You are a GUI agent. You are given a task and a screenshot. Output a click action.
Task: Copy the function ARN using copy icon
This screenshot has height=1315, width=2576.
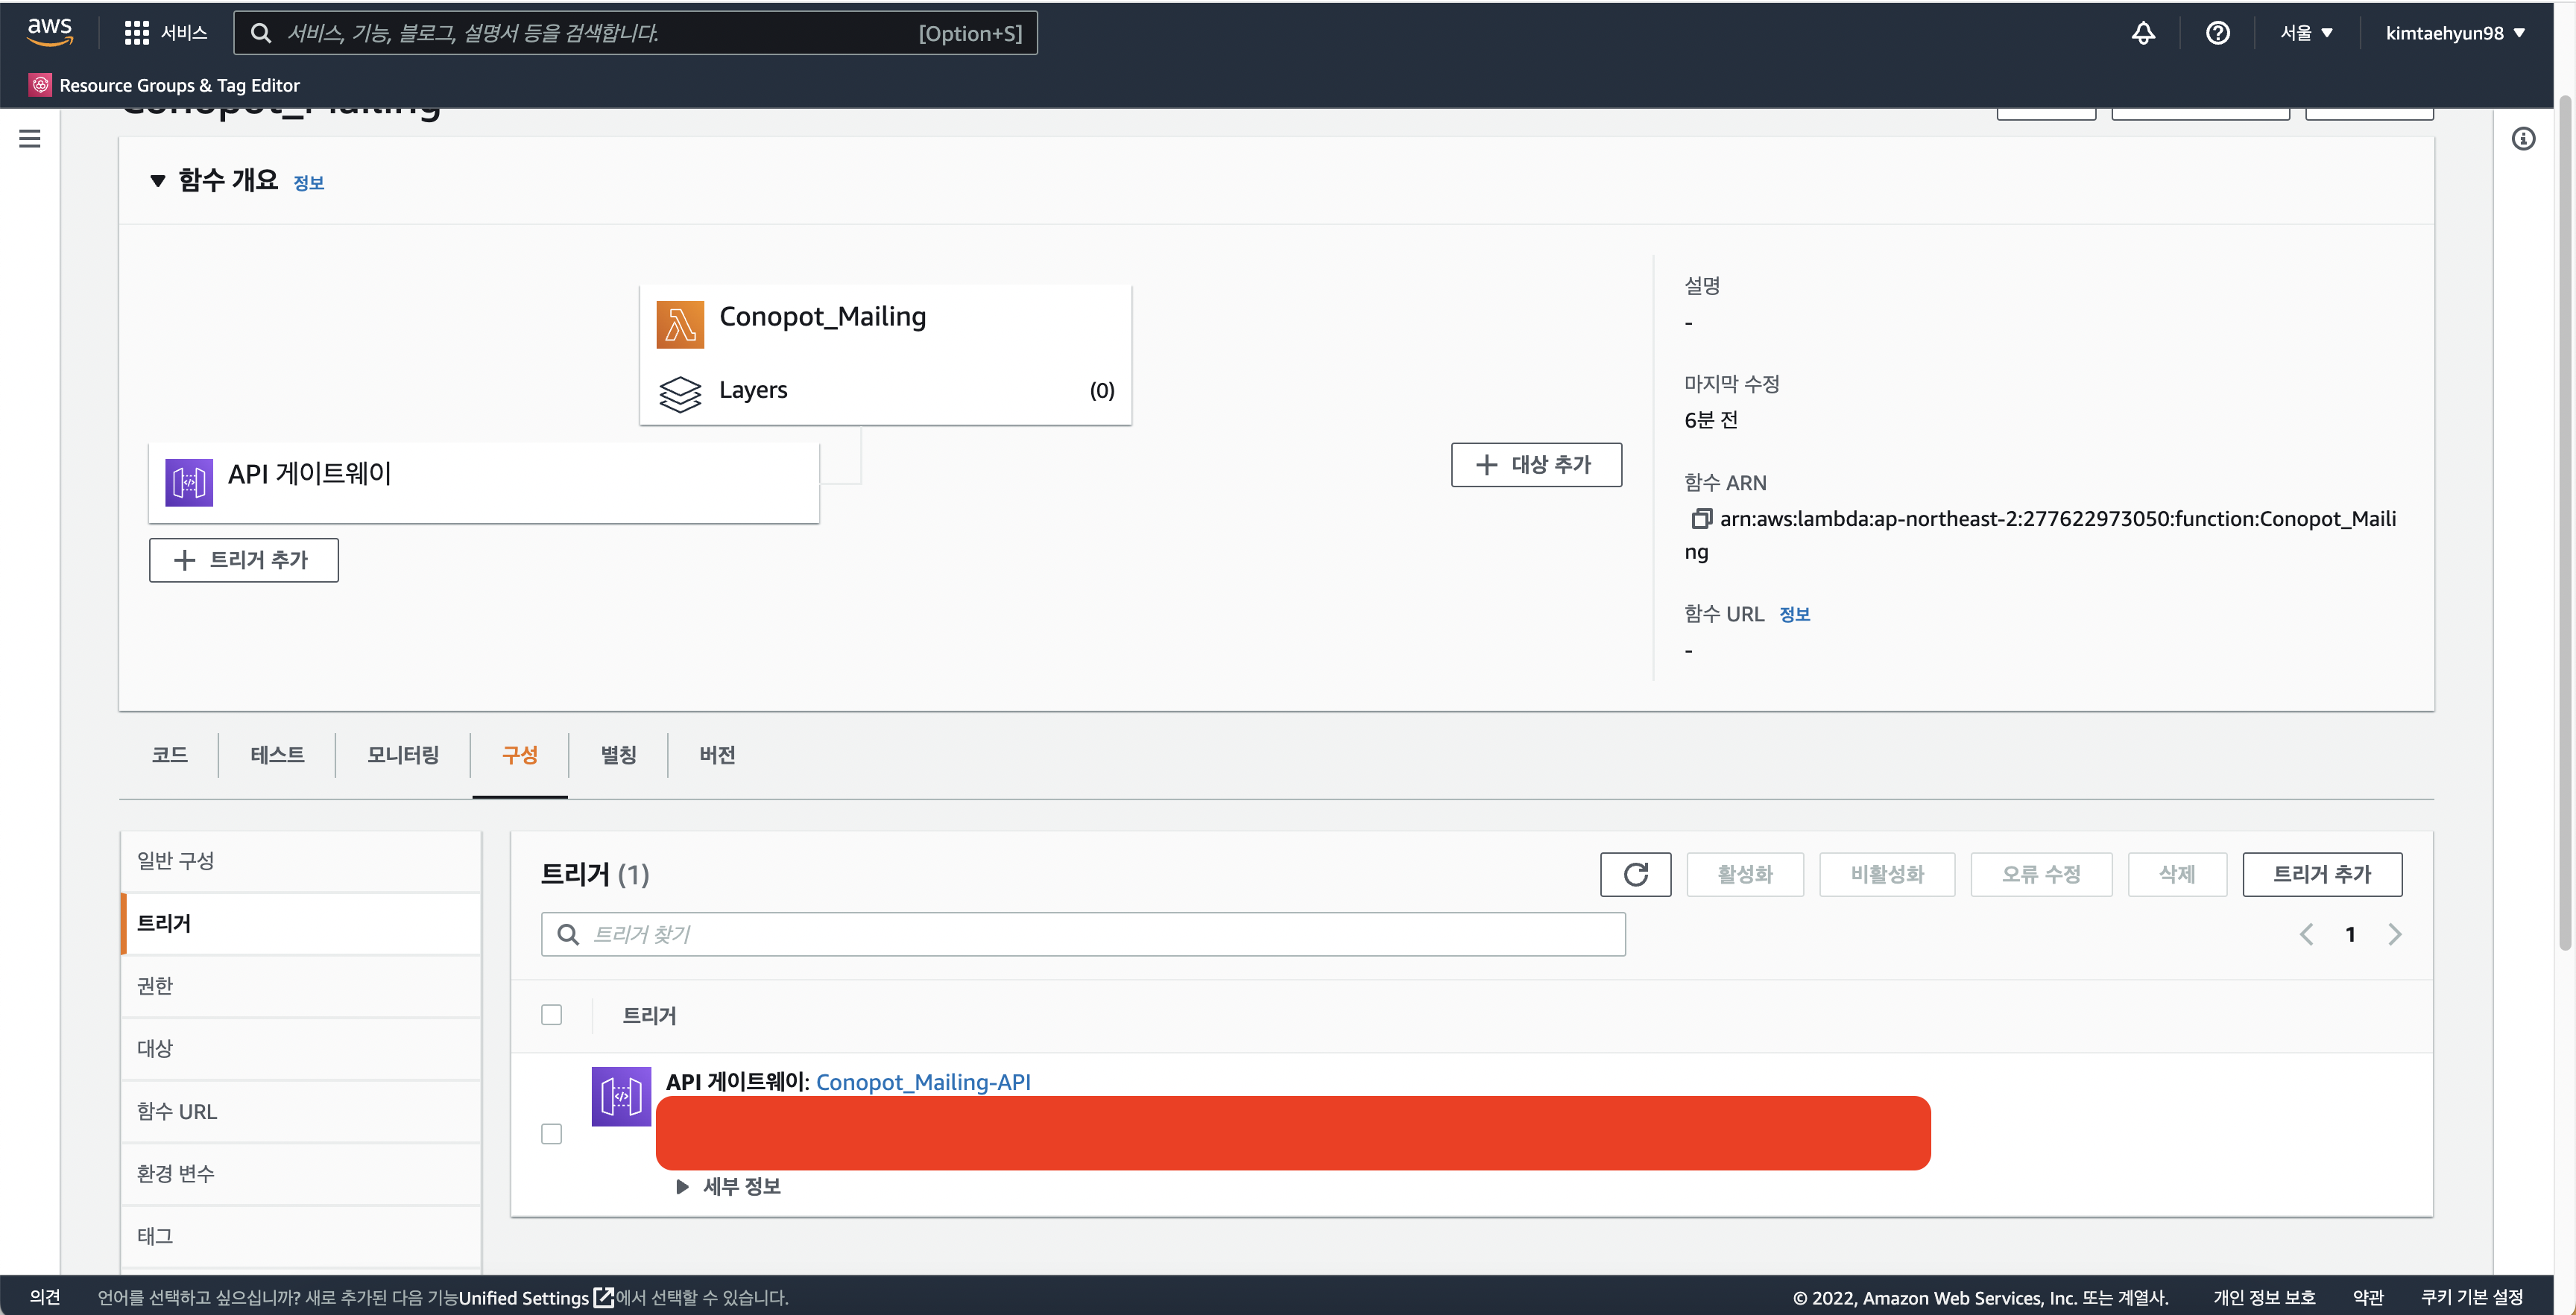tap(1700, 519)
